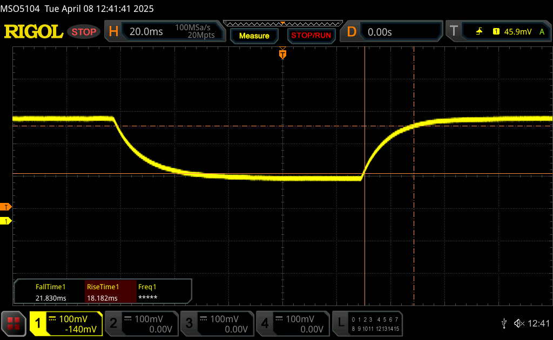This screenshot has height=340, width=553.
Task: Turn on channel 4
Action: [292, 323]
